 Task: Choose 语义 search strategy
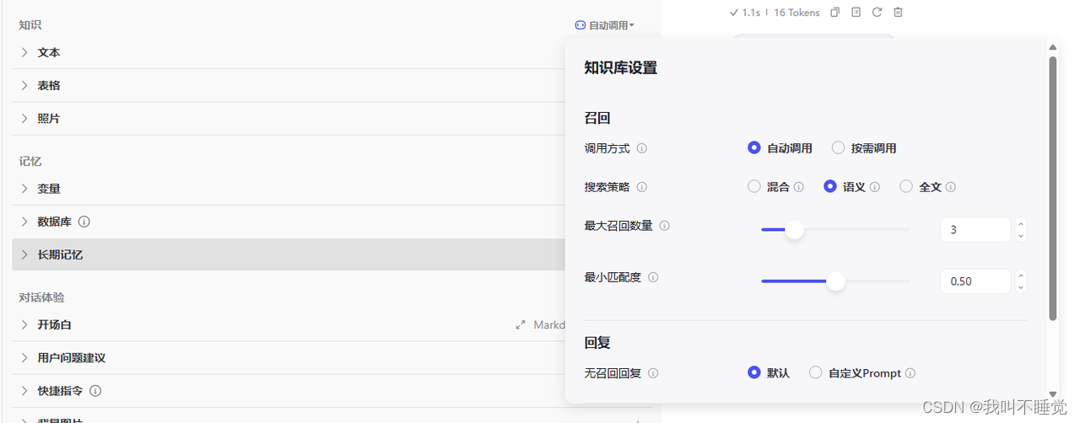click(x=830, y=186)
